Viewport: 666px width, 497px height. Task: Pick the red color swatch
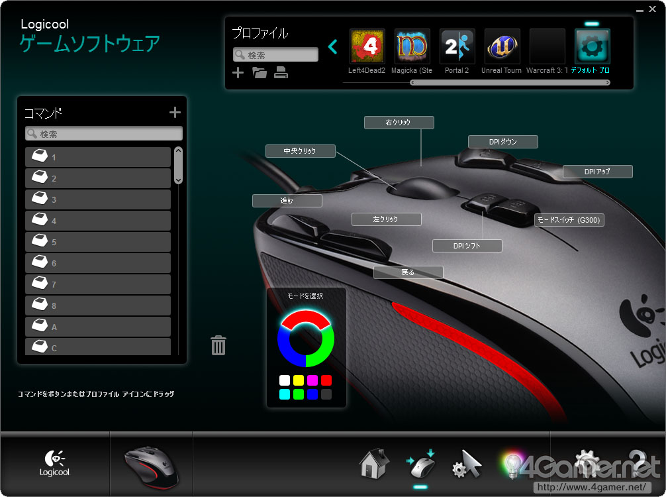click(326, 380)
